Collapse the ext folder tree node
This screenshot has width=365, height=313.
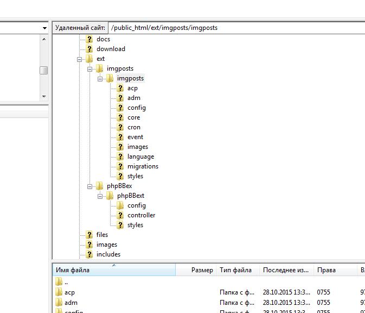pos(80,59)
